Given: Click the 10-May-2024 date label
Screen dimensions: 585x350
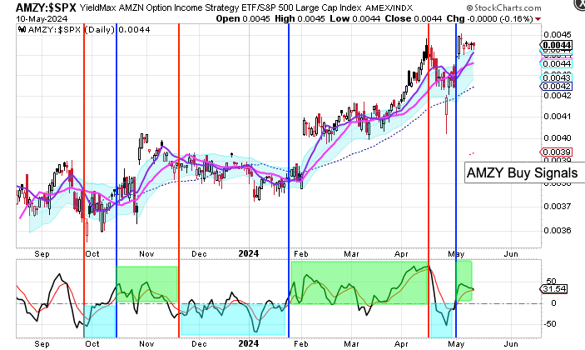Looking at the screenshot, I should 29,17.
